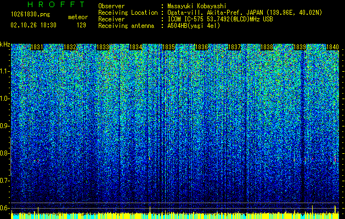
Task: Click the 1.0 frequency axis label
Action: click(x=5, y=99)
